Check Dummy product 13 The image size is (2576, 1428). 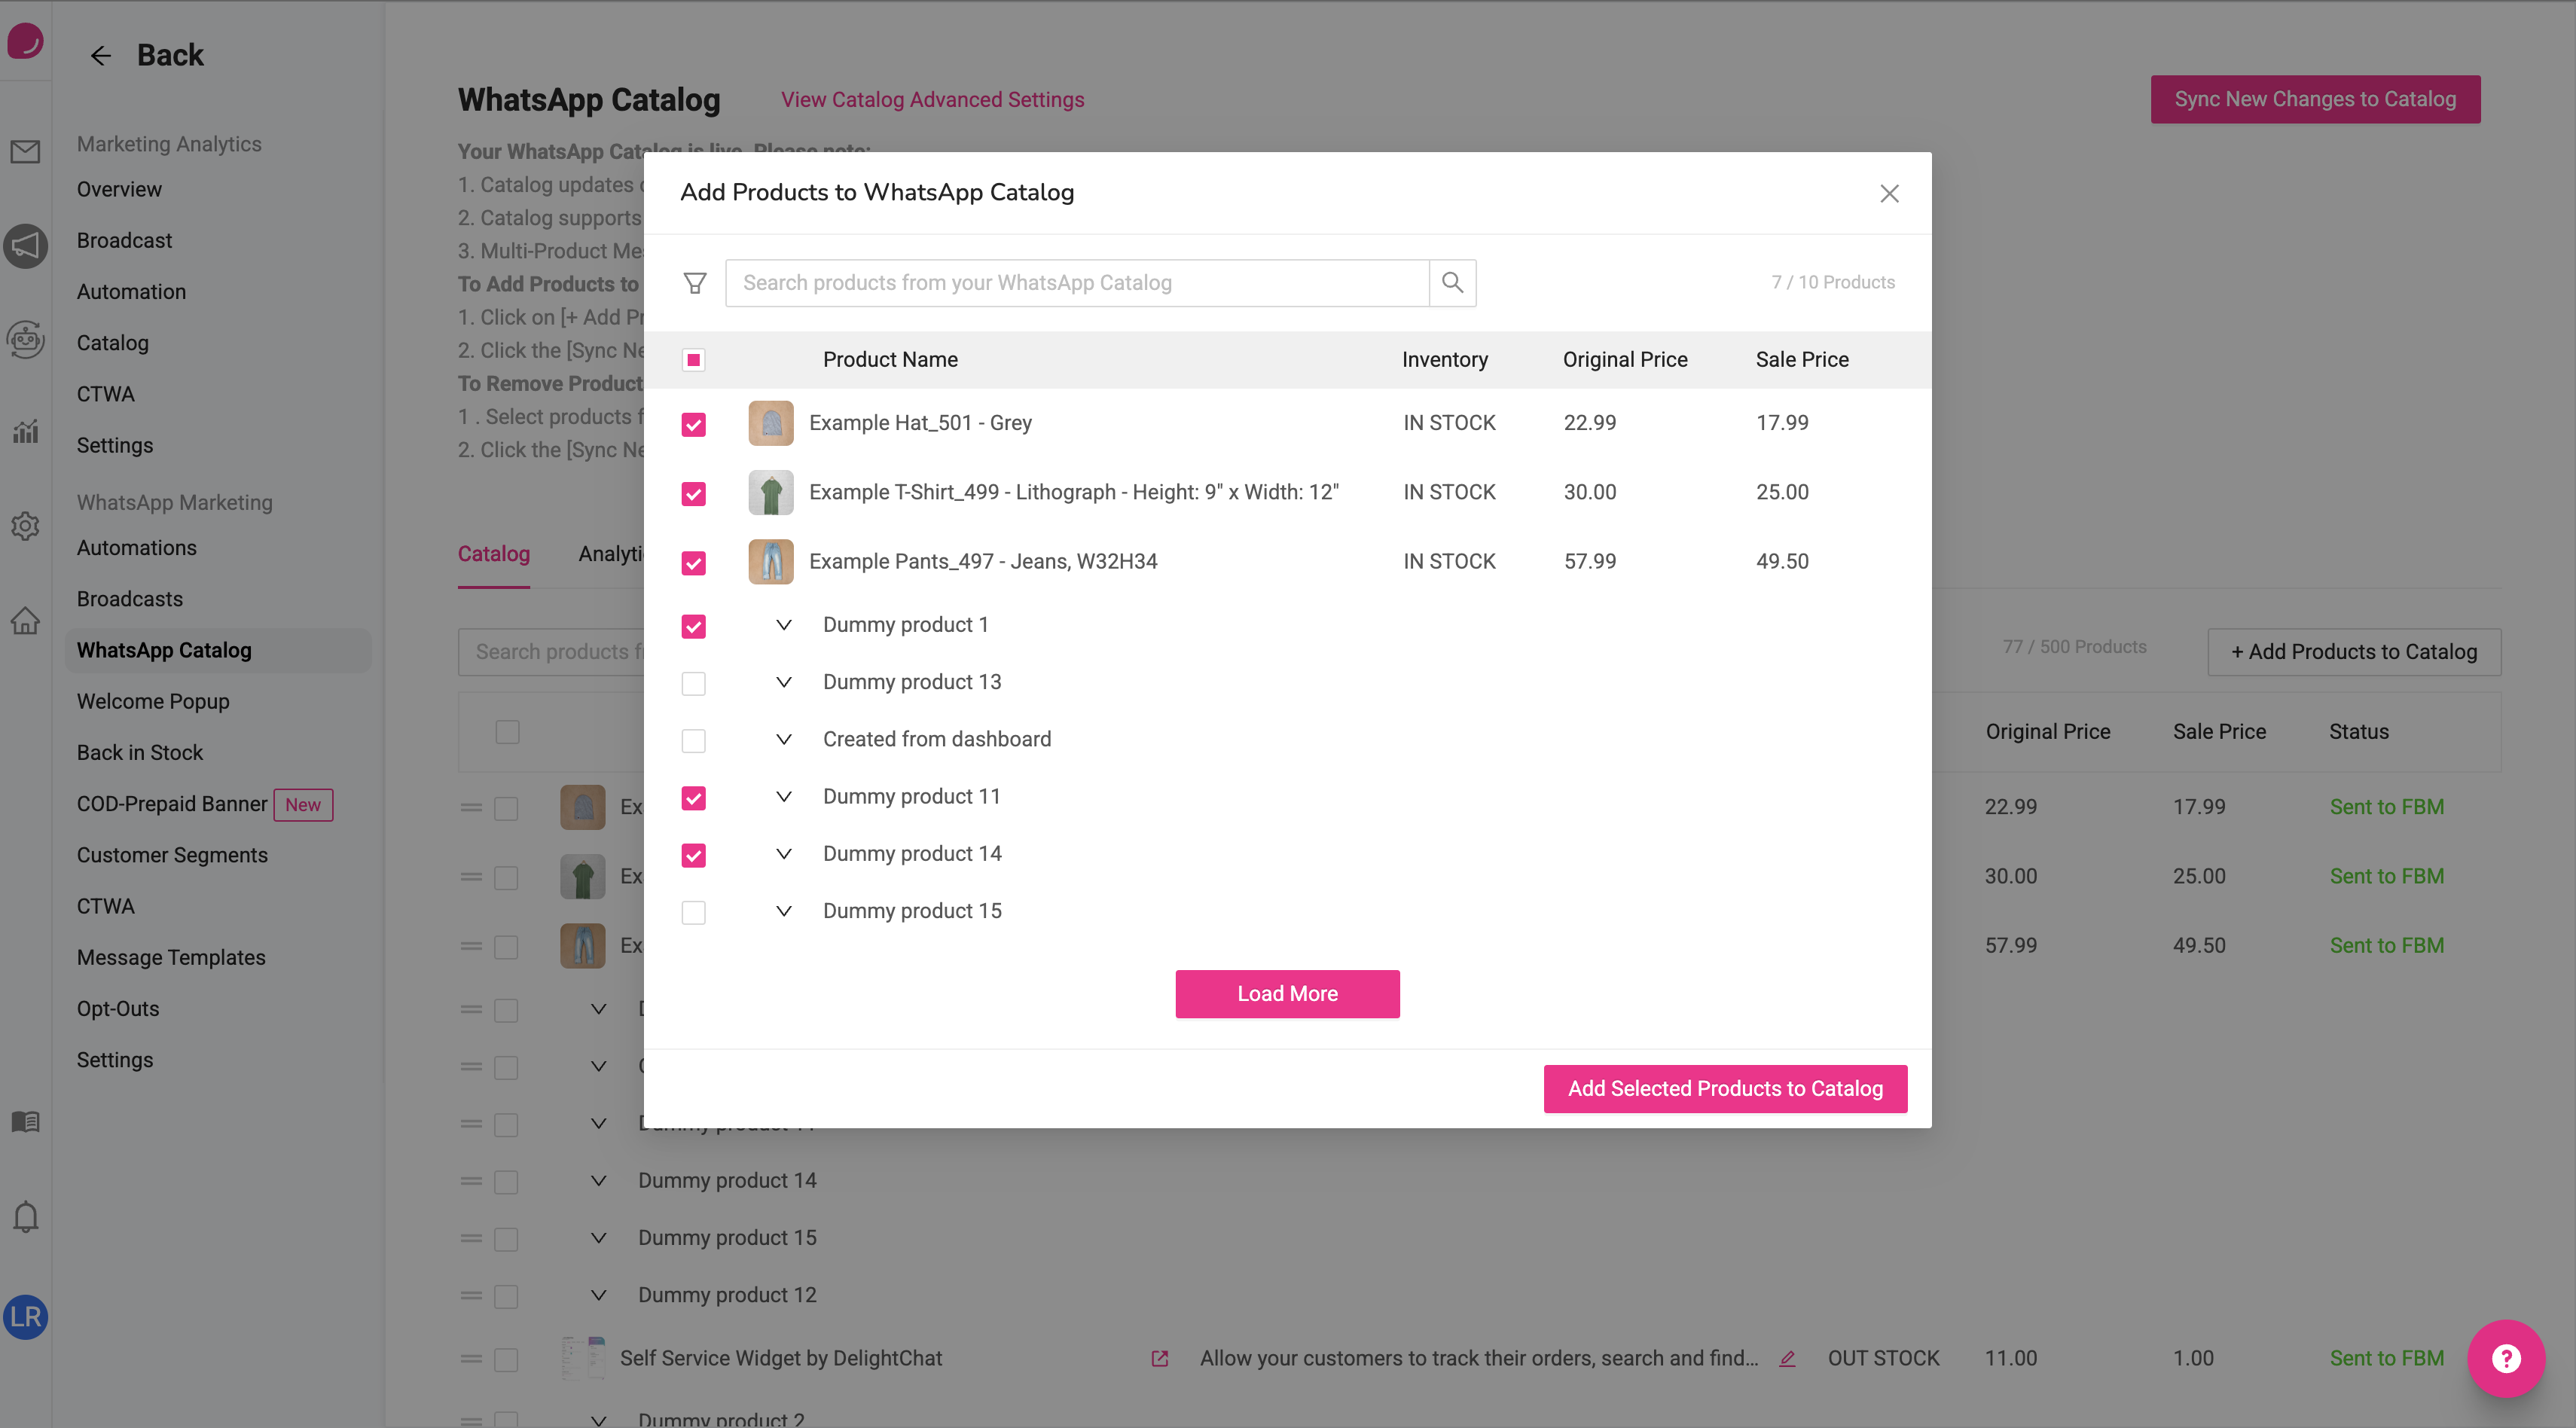[x=694, y=683]
